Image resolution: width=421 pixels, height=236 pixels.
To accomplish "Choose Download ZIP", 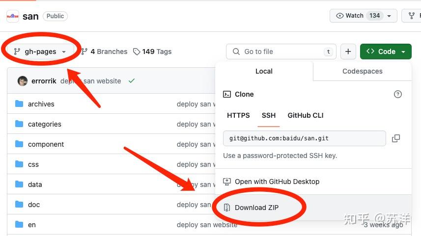I will click(x=313, y=208).
